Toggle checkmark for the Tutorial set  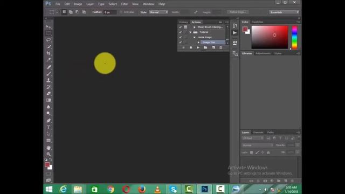(x=181, y=32)
